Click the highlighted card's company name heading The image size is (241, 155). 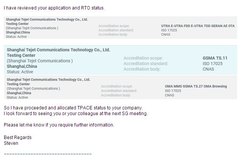click(x=58, y=50)
